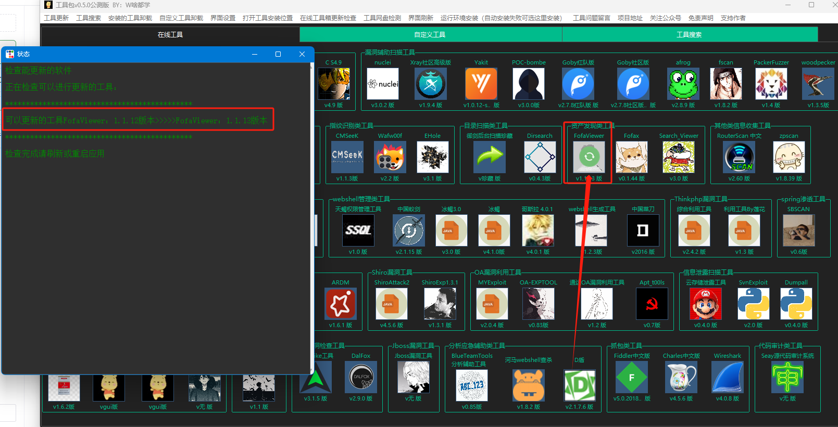Launch Seay source code audit icon
Image resolution: width=838 pixels, height=427 pixels.
point(787,377)
